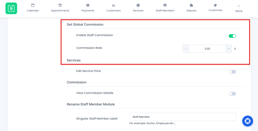Click the green booking app logo

tap(11, 8)
